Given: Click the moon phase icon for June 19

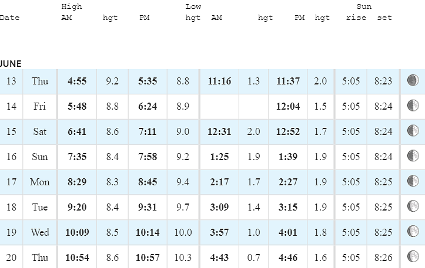Looking at the screenshot, I should pyautogui.click(x=413, y=231).
